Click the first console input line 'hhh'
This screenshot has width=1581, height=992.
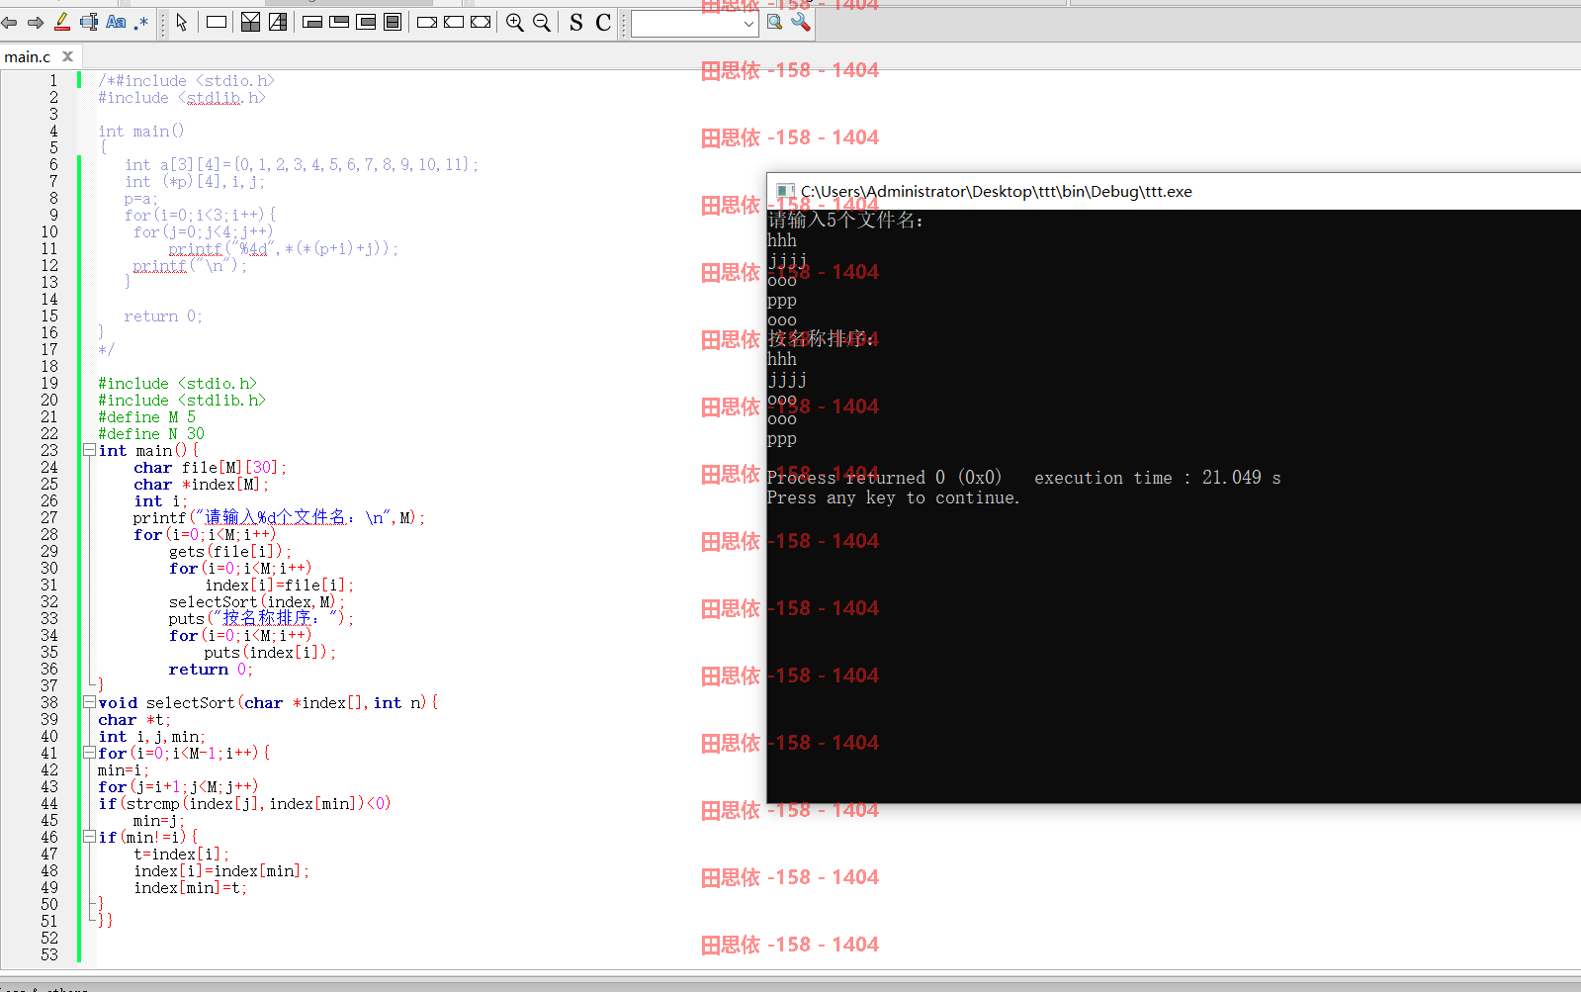coord(782,240)
